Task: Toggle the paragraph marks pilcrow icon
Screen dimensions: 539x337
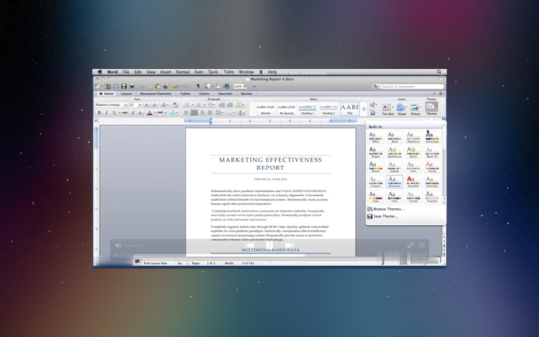Action: 198,86
